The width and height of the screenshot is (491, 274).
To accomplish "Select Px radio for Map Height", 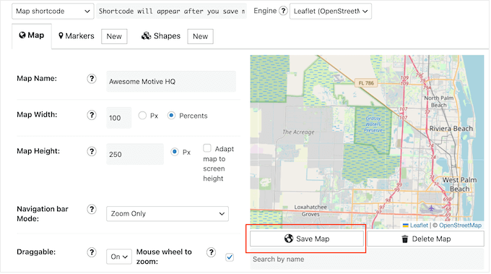I will click(x=175, y=152).
